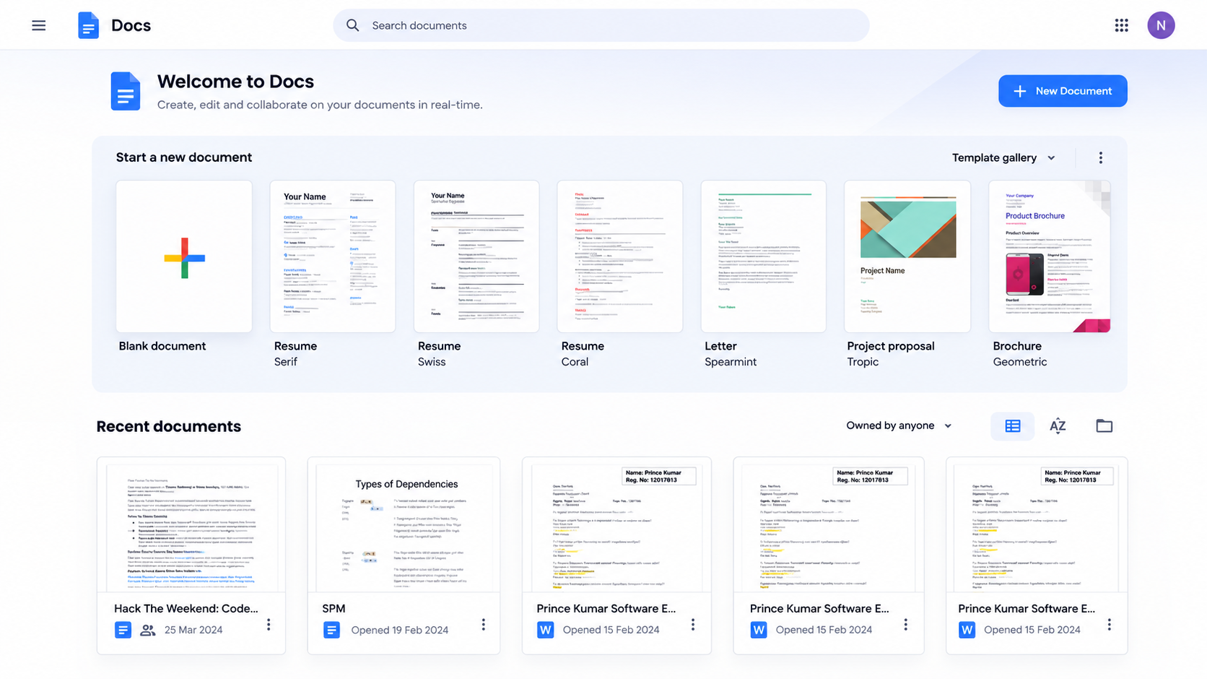
Task: Click the large Docs icon beside Welcome
Action: point(126,91)
